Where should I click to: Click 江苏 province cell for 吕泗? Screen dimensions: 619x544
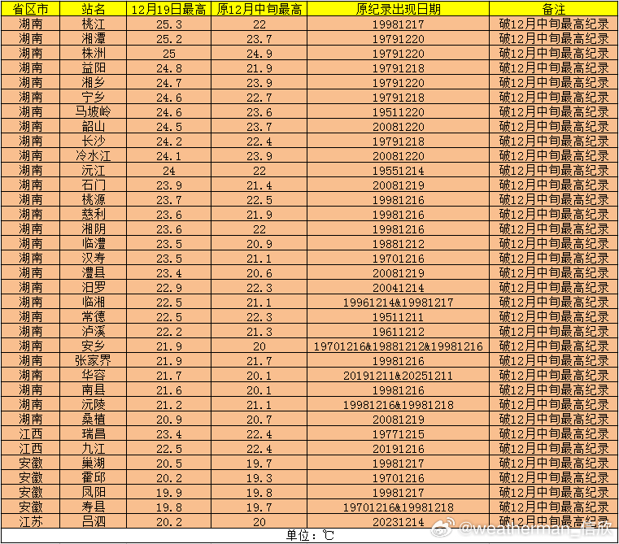pos(30,521)
